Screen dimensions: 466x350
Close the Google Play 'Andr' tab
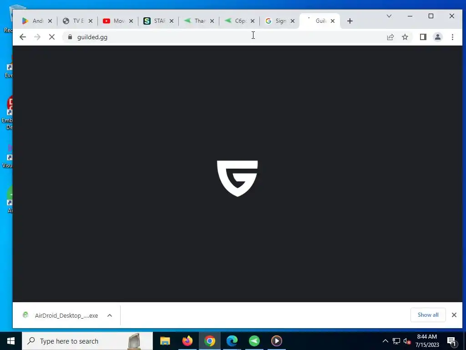click(x=50, y=21)
